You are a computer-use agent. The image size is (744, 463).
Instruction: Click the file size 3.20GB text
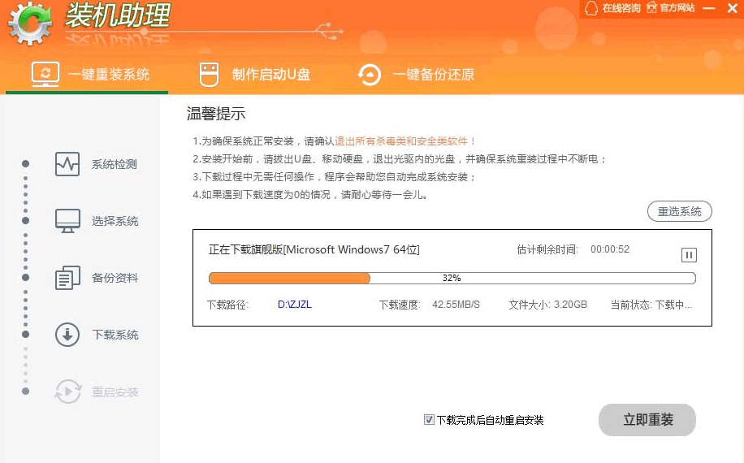coord(570,305)
